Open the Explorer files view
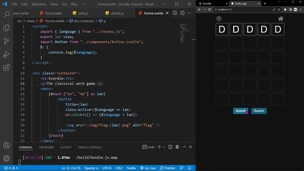Screen dimensions: 304x171 tap(7, 28)
